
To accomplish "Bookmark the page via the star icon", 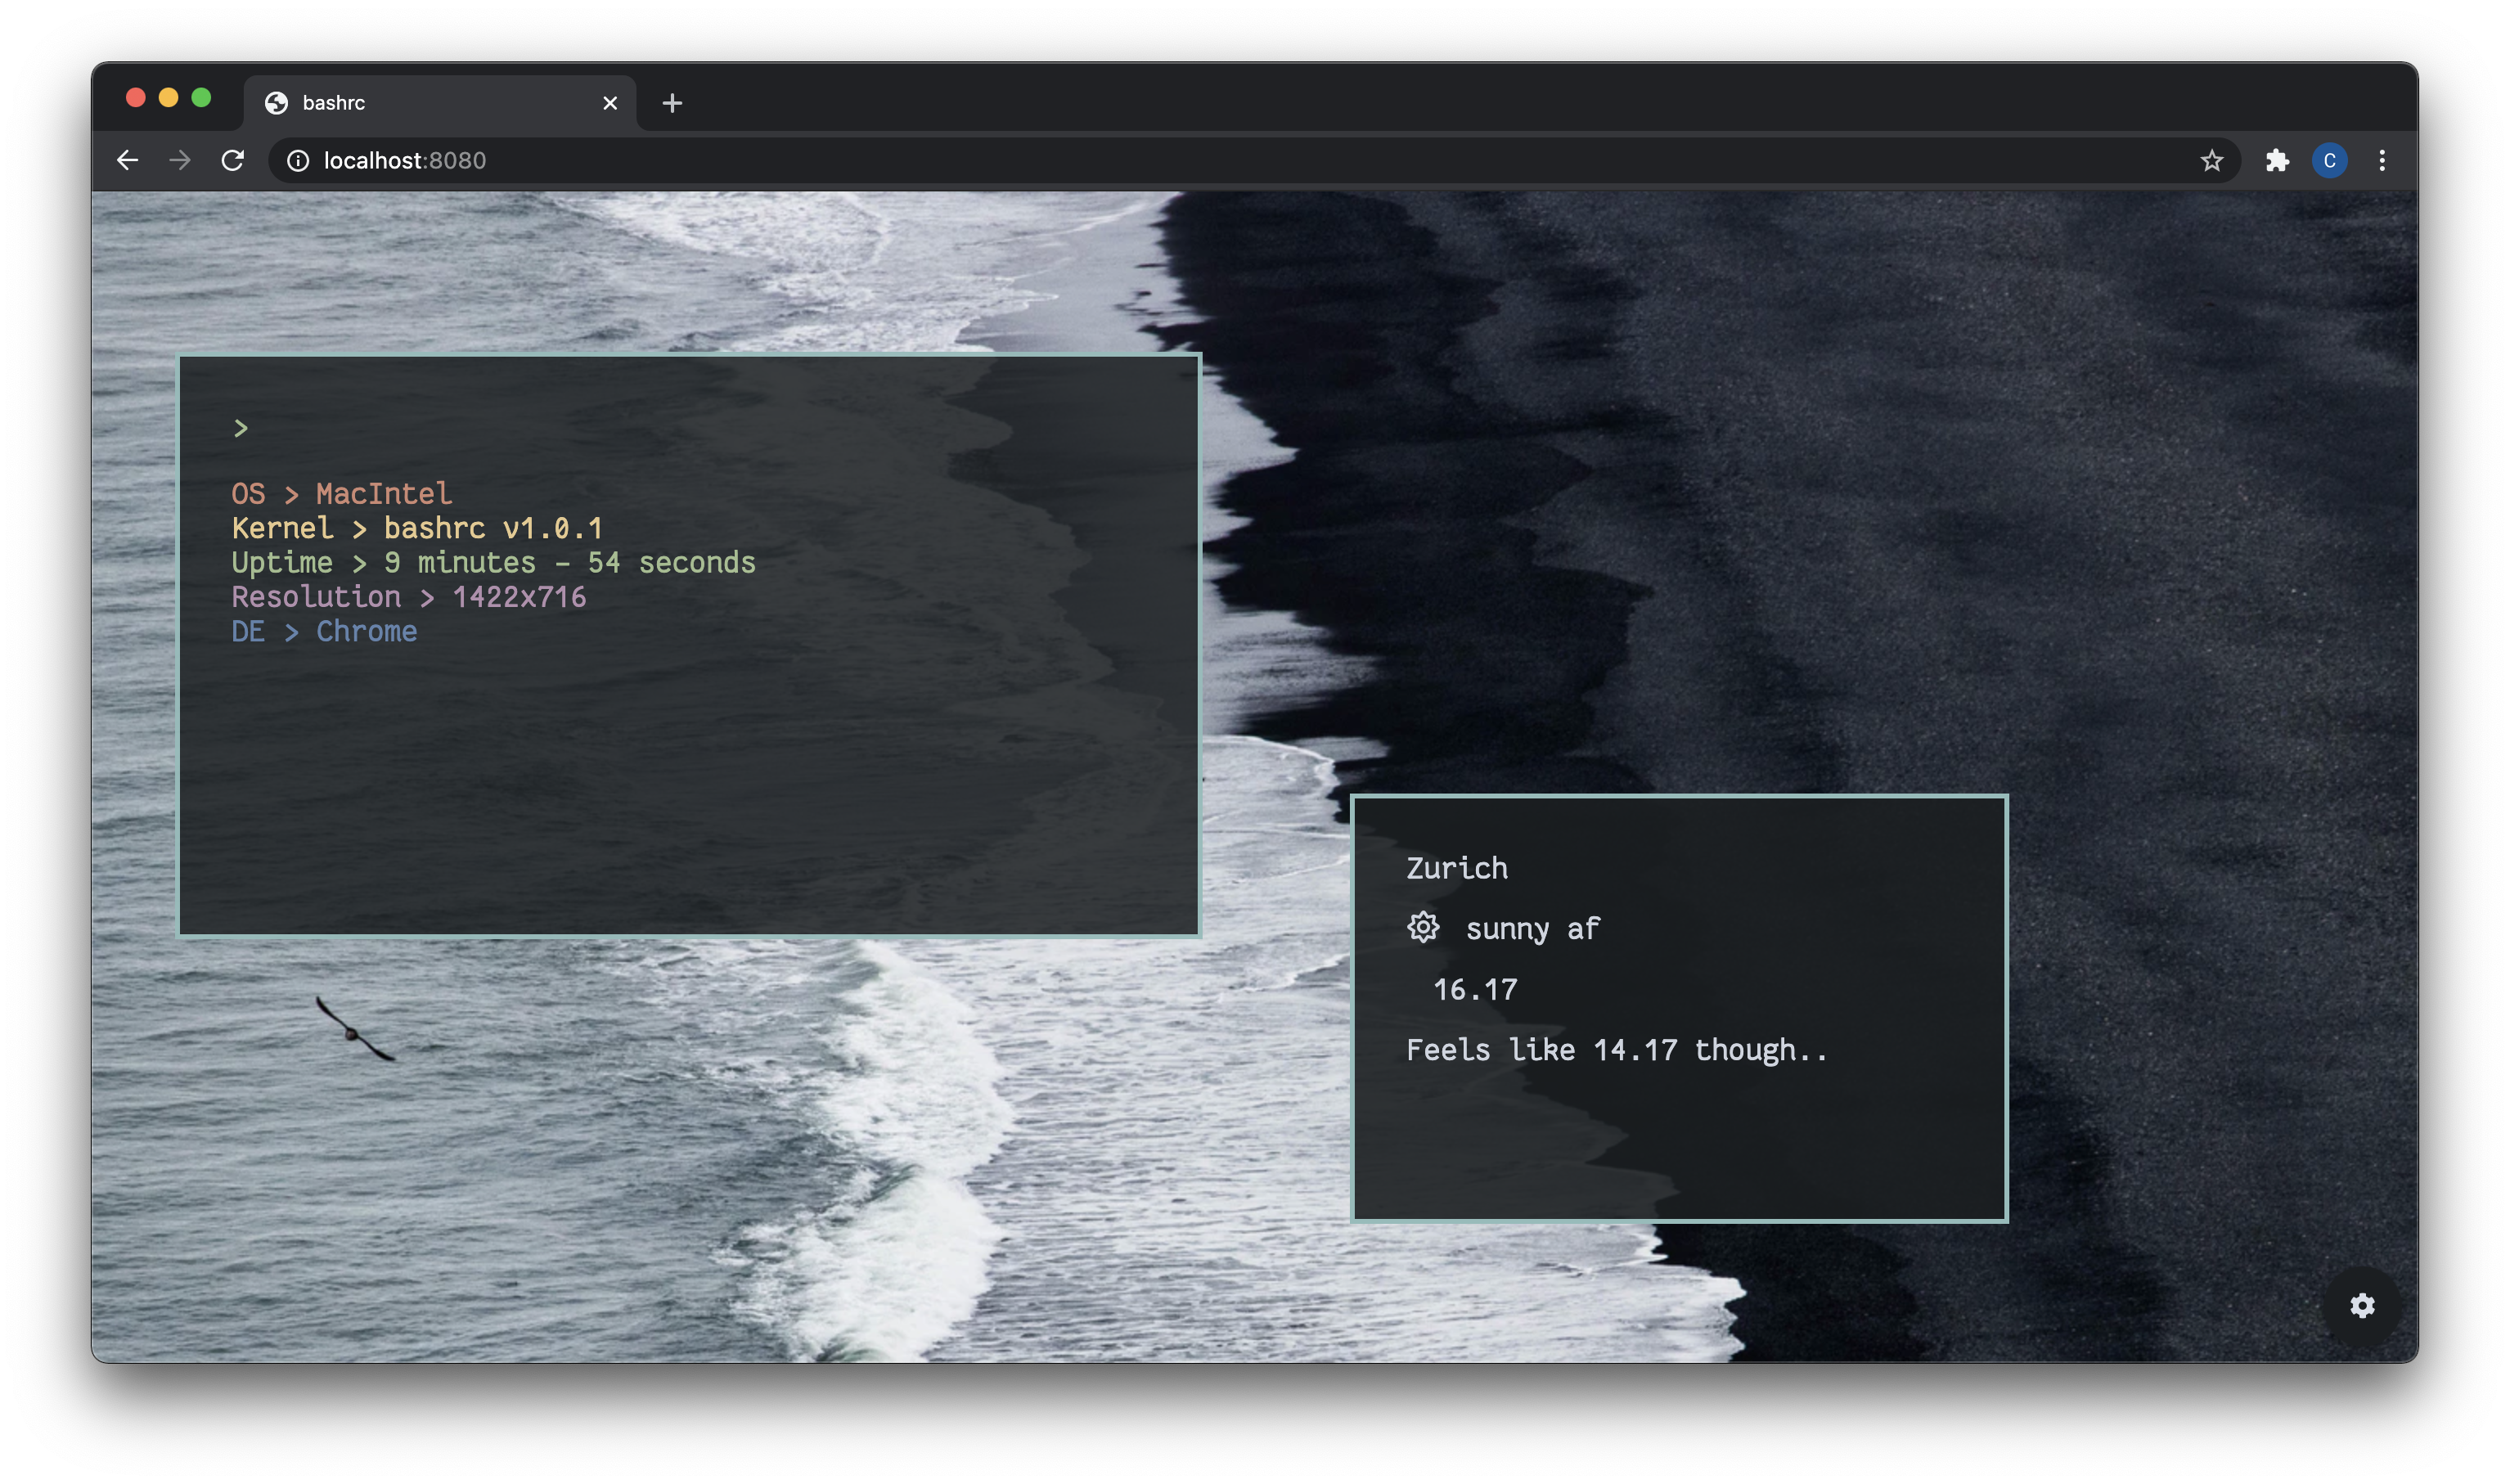I will (2211, 160).
